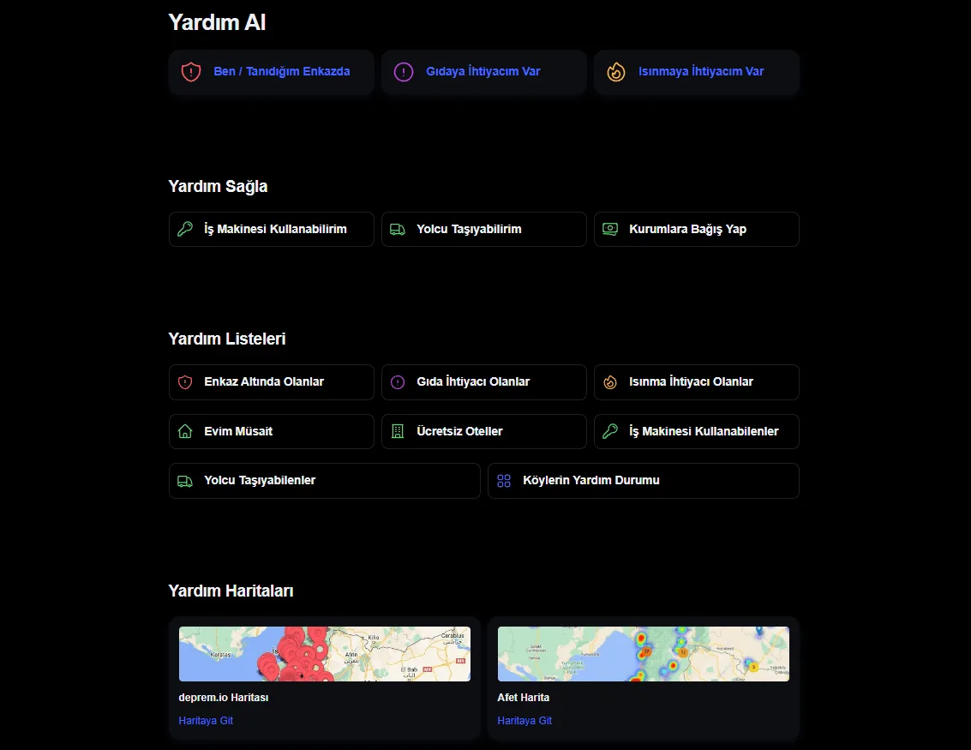The height and width of the screenshot is (750, 971).
Task: Open Evim Müsait list
Action: (x=271, y=431)
